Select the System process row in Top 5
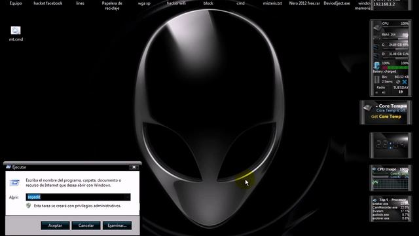This screenshot has width=419, height=236. coord(390,211)
